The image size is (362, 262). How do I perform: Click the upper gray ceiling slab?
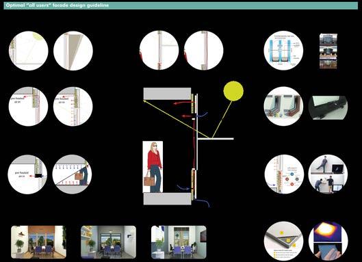167,94
